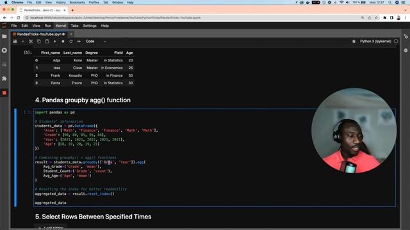Restart the kernel

tap(71, 42)
